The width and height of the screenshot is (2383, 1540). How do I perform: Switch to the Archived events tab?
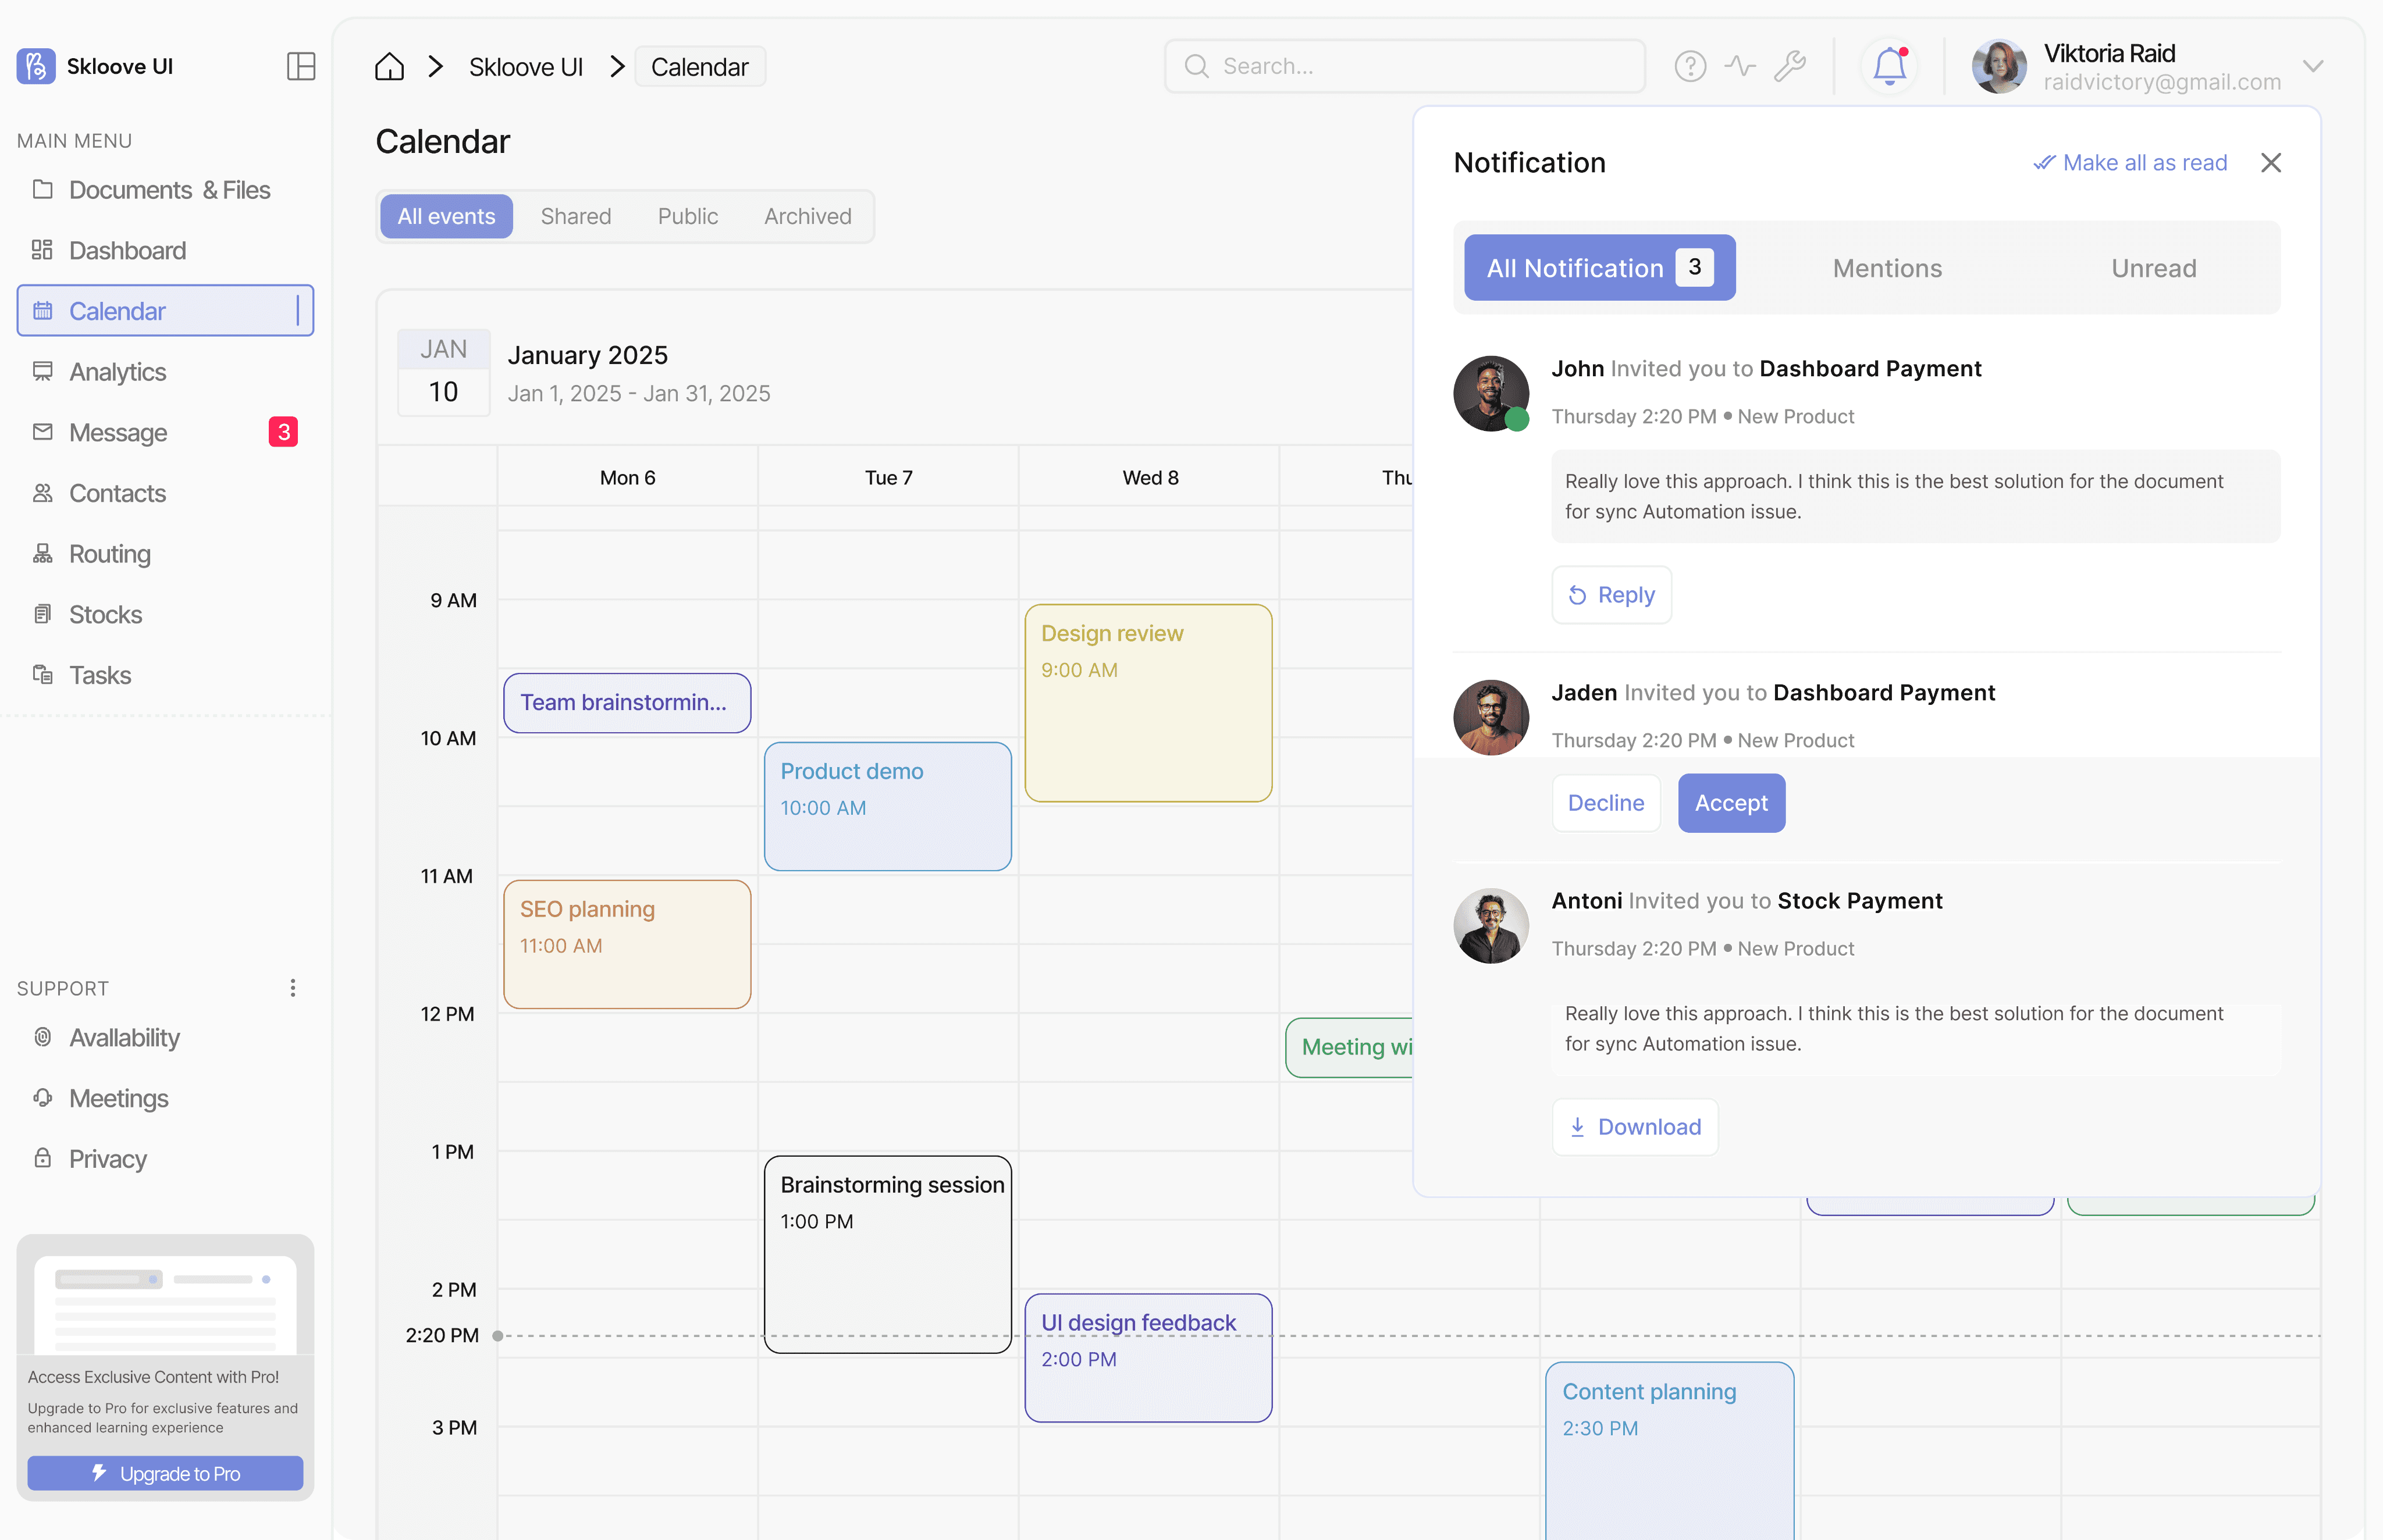pos(808,216)
